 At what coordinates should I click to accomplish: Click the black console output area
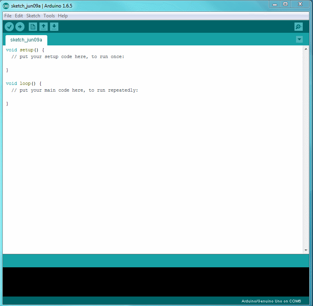(156, 282)
